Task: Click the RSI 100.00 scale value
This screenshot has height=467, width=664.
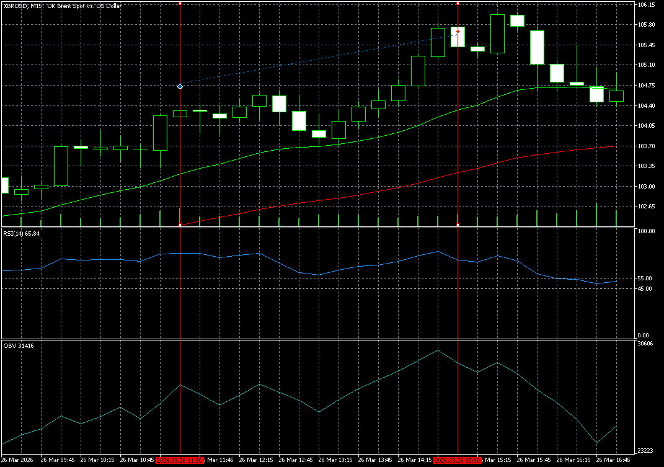Action: [646, 231]
